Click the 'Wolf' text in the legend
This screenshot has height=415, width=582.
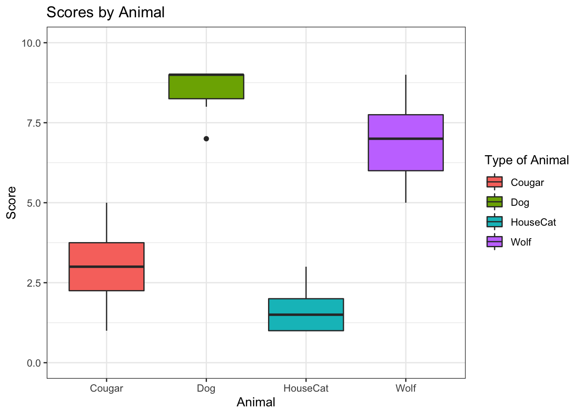(521, 242)
